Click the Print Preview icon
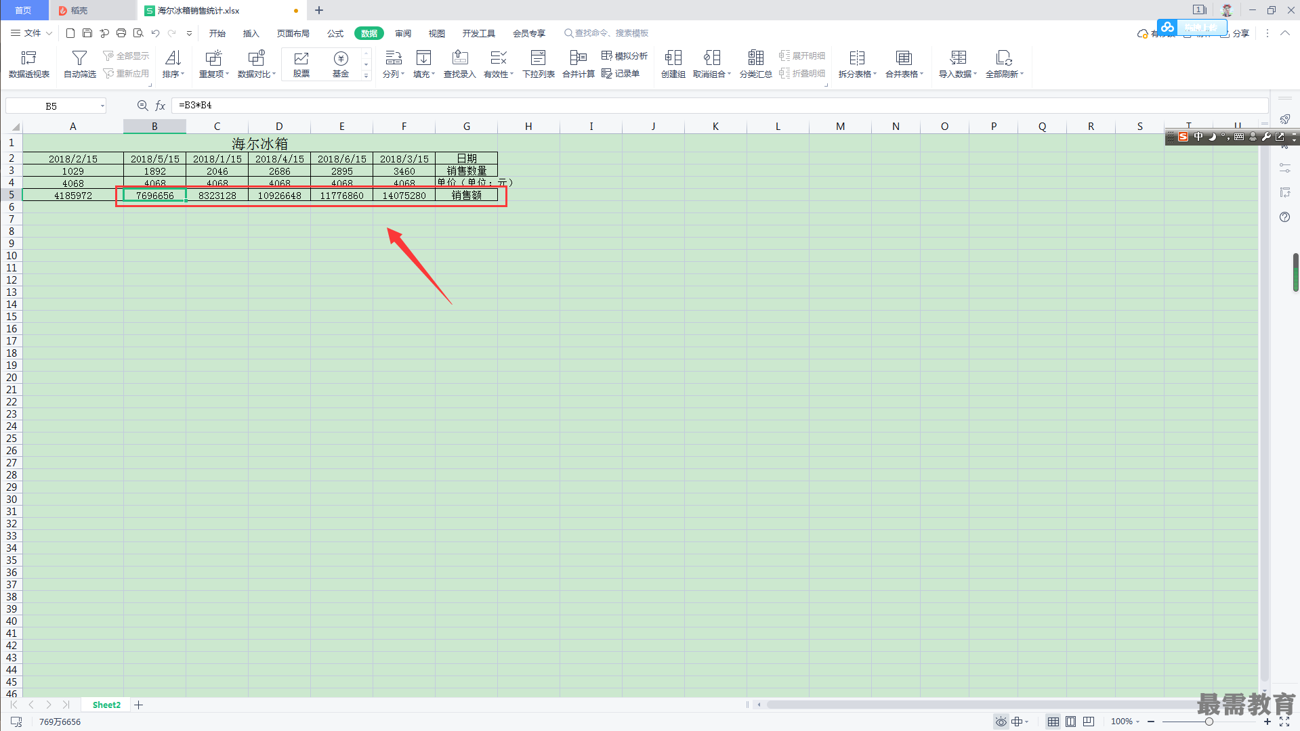The width and height of the screenshot is (1300, 731). (x=138, y=33)
